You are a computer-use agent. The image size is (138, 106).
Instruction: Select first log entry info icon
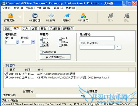click(x=6, y=74)
